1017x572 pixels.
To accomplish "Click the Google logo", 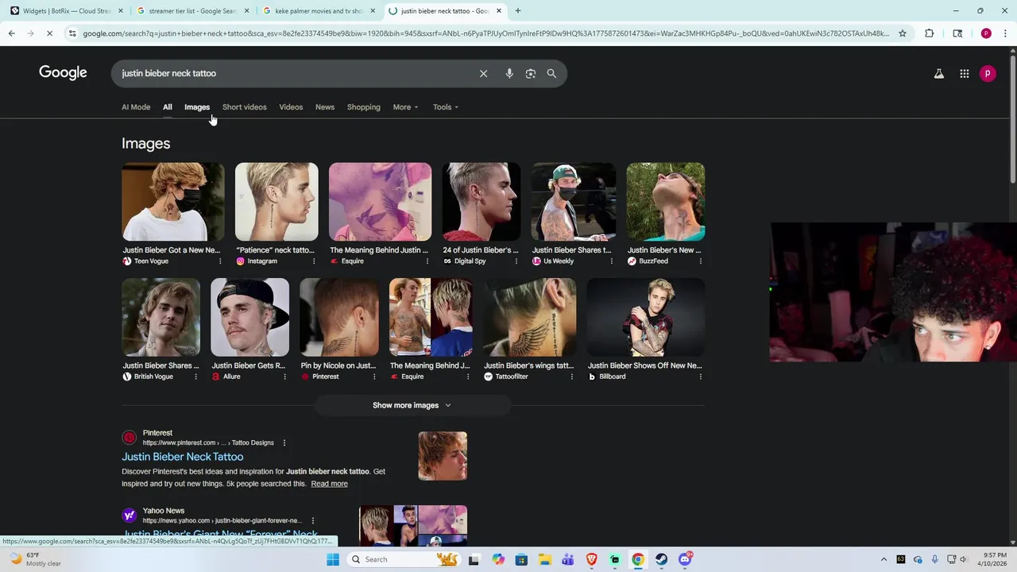I will coord(63,73).
